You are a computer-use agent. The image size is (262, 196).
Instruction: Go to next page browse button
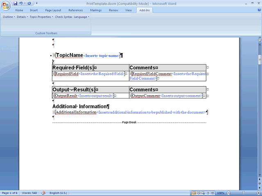(260, 187)
